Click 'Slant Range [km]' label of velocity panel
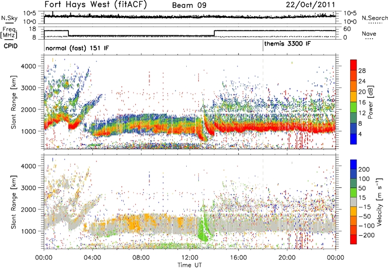The width and height of the screenshot is (388, 268). pos(14,202)
